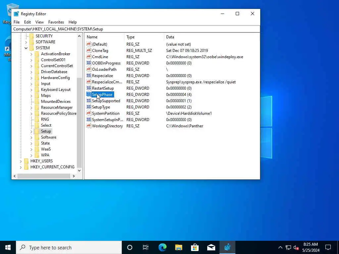Select the ResourcePolicyStore key
Screen dimensions: 339x254
pos(59,113)
